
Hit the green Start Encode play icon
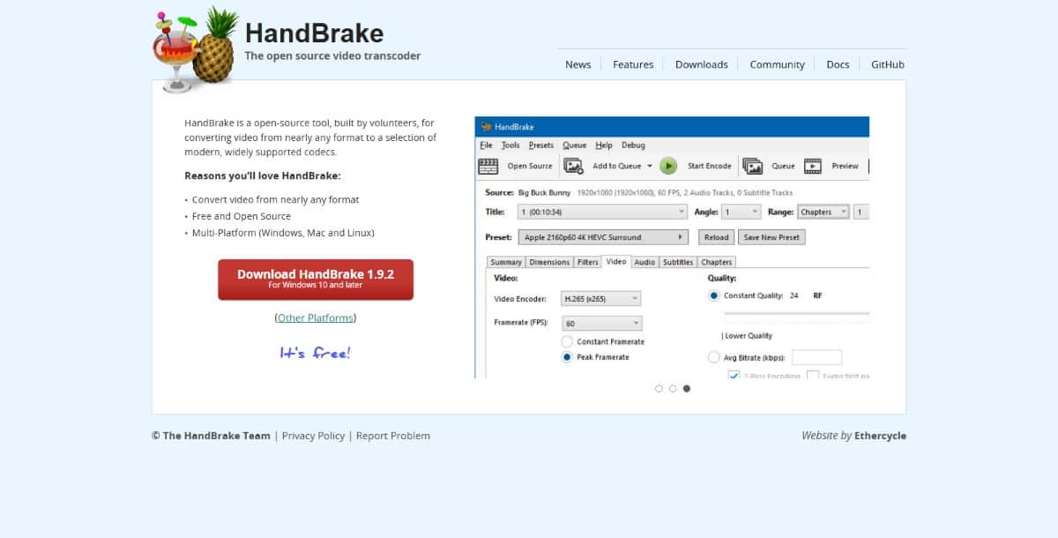point(668,166)
